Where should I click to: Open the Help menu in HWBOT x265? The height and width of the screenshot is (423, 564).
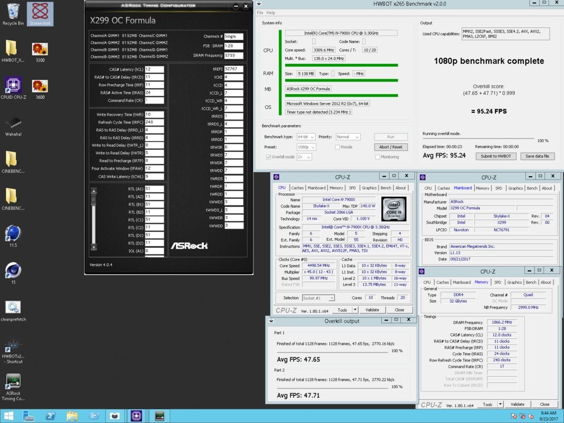pyautogui.click(x=271, y=13)
